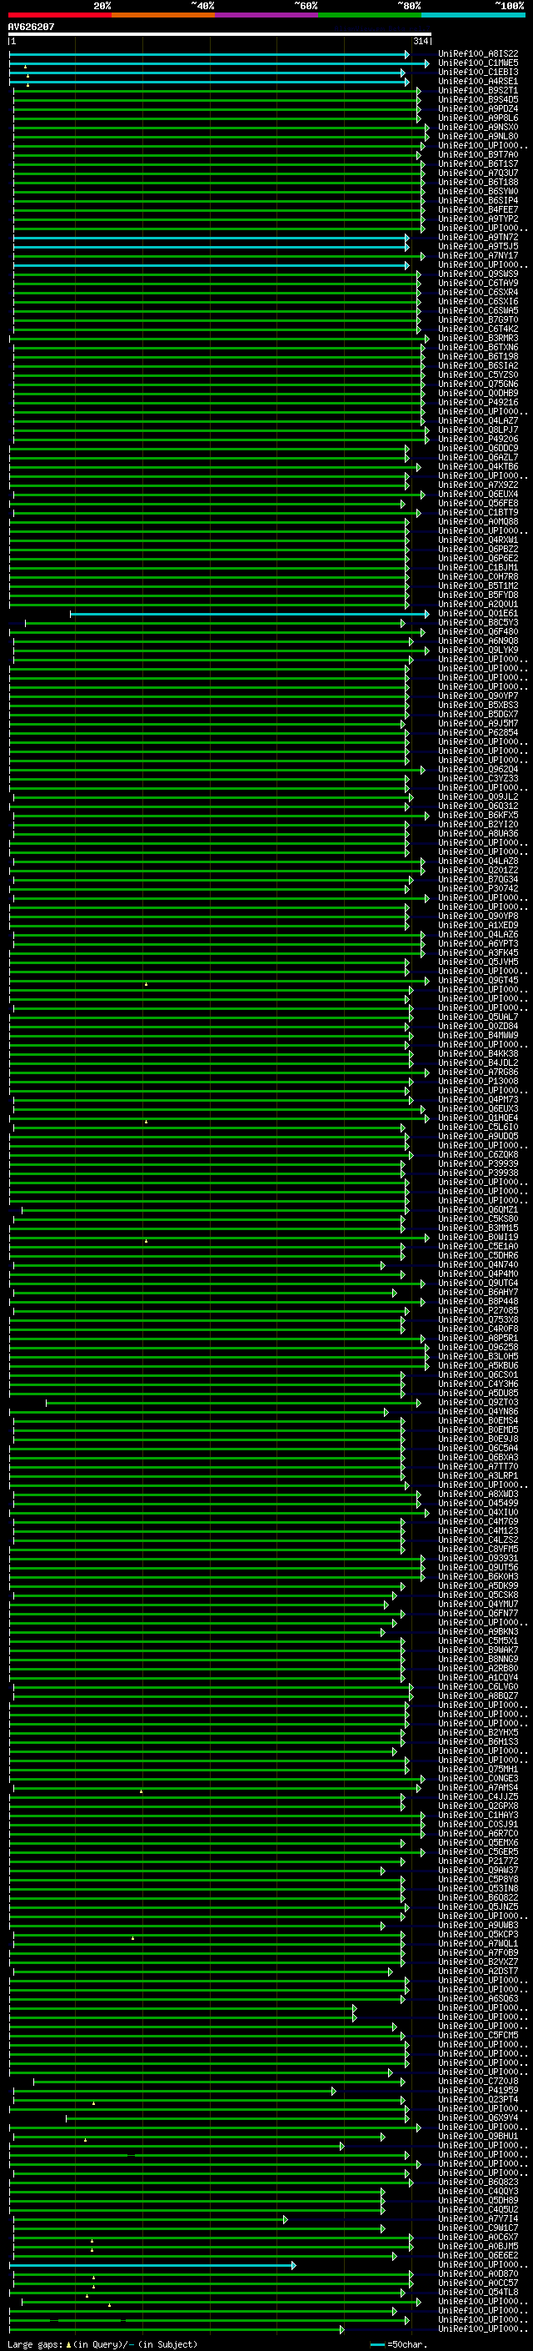Click the orange ~40% identity legend segment
533x2351 pixels.
point(163,16)
